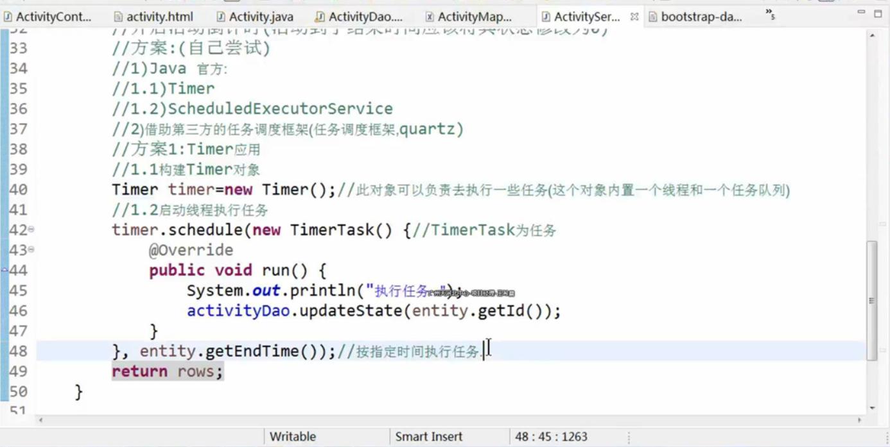Click the XML icon on ActivityMap... tab
The width and height of the screenshot is (890, 447).
pyautogui.click(x=430, y=17)
